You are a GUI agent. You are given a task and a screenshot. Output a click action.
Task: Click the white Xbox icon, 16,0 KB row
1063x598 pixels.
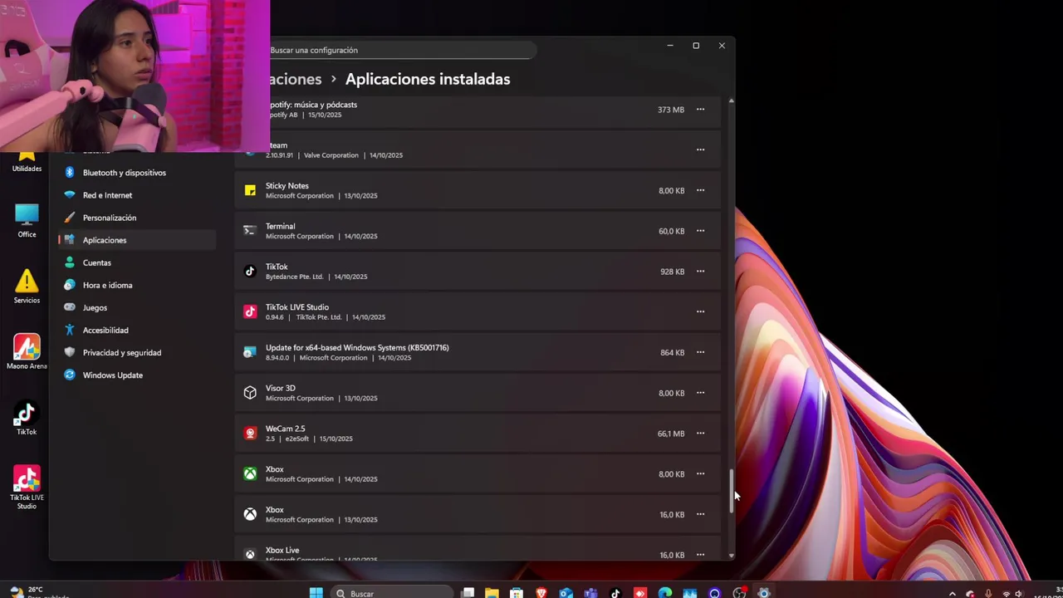tap(250, 514)
